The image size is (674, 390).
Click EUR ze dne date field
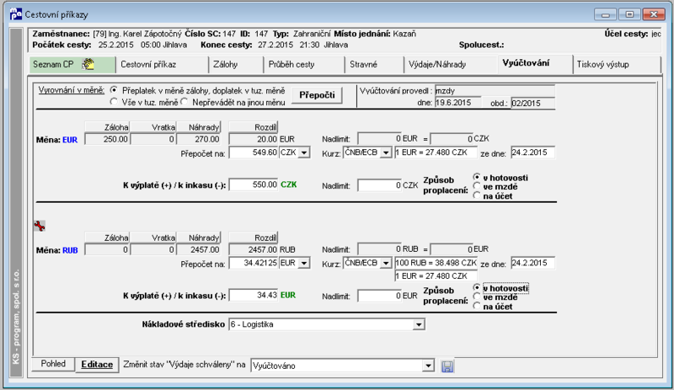(x=532, y=152)
